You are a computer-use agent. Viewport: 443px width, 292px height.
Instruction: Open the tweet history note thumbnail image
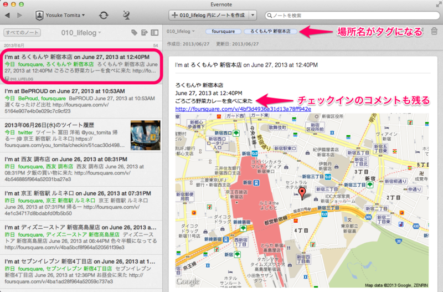[145, 135]
